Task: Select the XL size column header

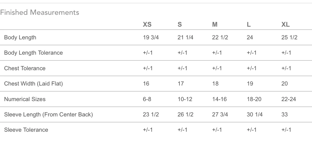Action: [x=285, y=24]
